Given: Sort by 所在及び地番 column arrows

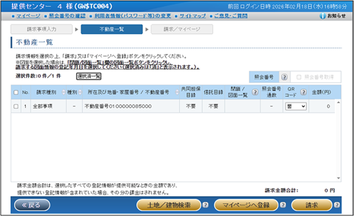Looking at the screenshot, I should click(x=177, y=92).
